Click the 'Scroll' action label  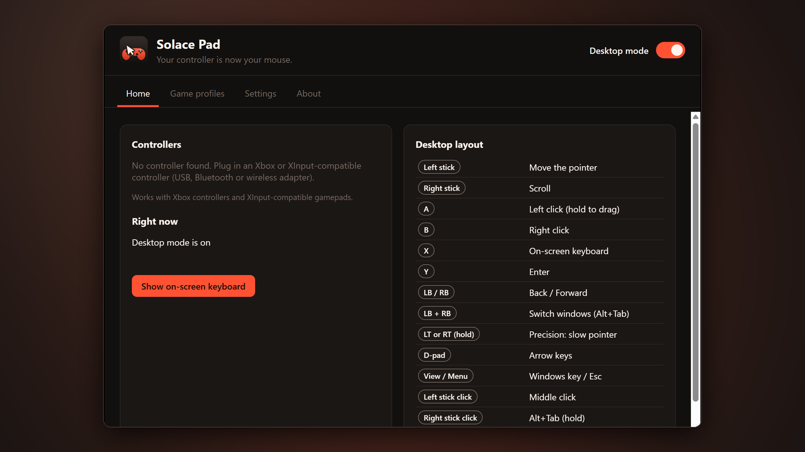(540, 188)
